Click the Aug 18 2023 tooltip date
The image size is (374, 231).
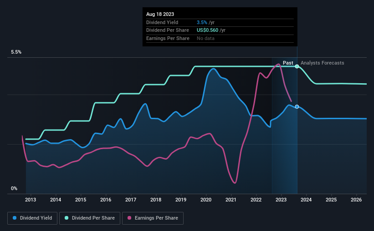coord(160,14)
